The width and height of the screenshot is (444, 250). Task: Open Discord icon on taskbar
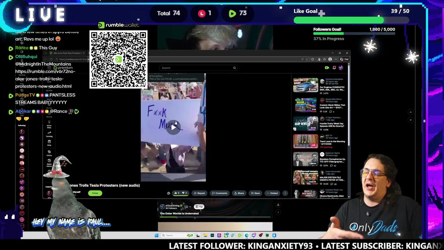tap(254, 235)
